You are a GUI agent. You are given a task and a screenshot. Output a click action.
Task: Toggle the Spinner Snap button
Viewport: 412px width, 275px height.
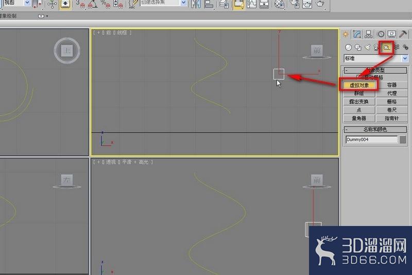(x=118, y=4)
